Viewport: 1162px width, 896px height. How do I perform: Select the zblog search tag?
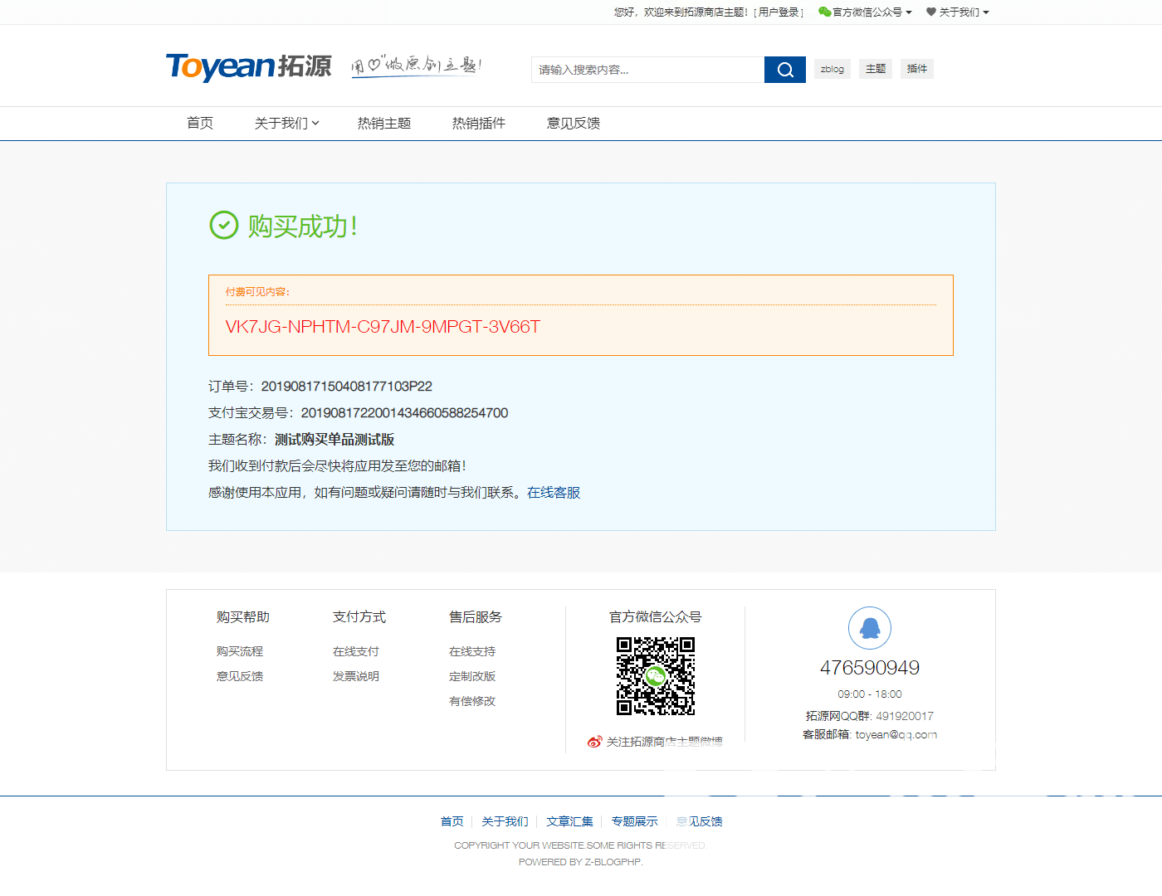click(832, 69)
